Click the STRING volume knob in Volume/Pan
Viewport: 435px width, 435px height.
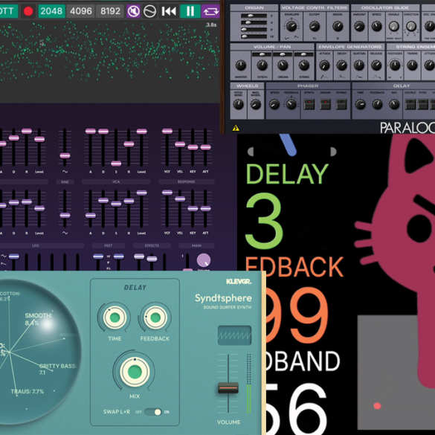304,65
